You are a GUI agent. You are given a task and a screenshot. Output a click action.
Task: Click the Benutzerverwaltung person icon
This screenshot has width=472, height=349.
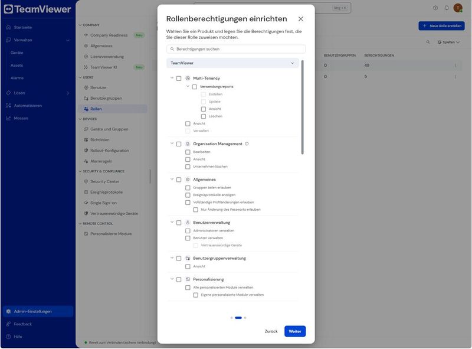(x=188, y=223)
